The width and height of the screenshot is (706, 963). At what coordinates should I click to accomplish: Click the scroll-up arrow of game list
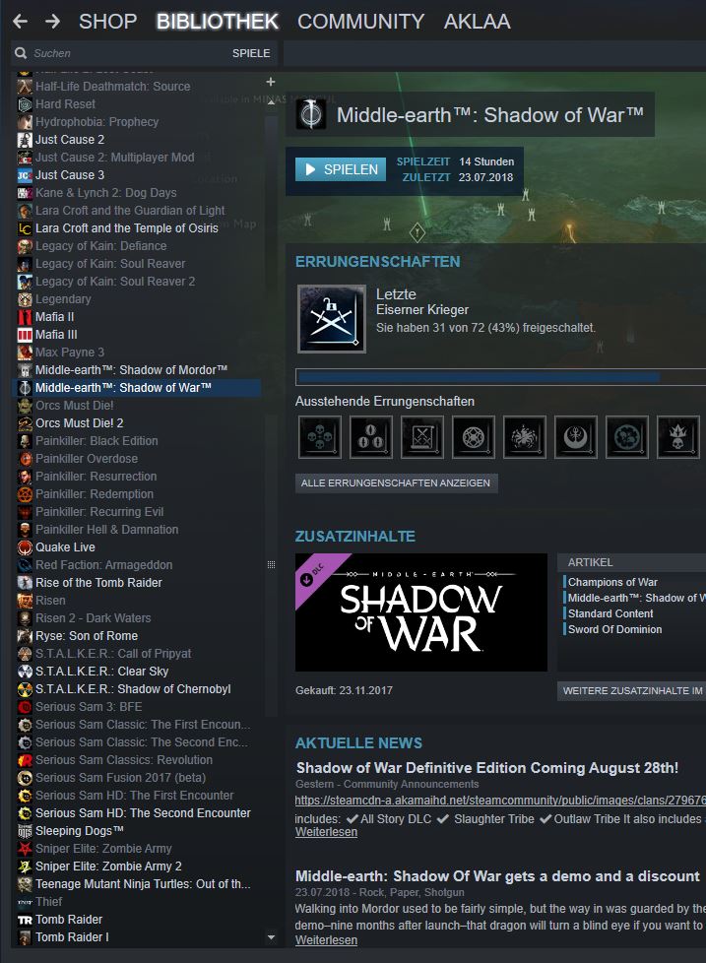[271, 102]
